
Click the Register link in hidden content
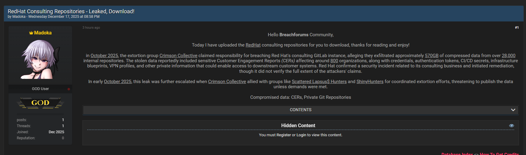pyautogui.click(x=284, y=135)
